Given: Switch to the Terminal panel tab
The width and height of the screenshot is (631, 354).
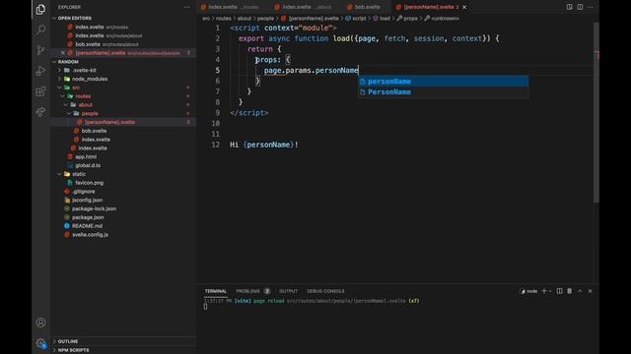Looking at the screenshot, I should [216, 291].
